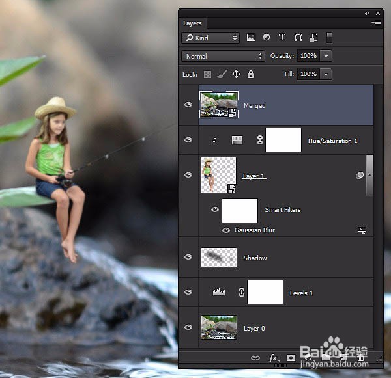Hide the Merged layer
The width and height of the screenshot is (391, 378).
[188, 105]
